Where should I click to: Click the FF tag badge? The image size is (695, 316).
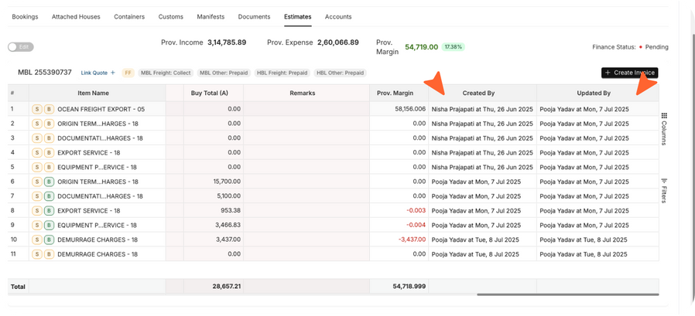[128, 73]
